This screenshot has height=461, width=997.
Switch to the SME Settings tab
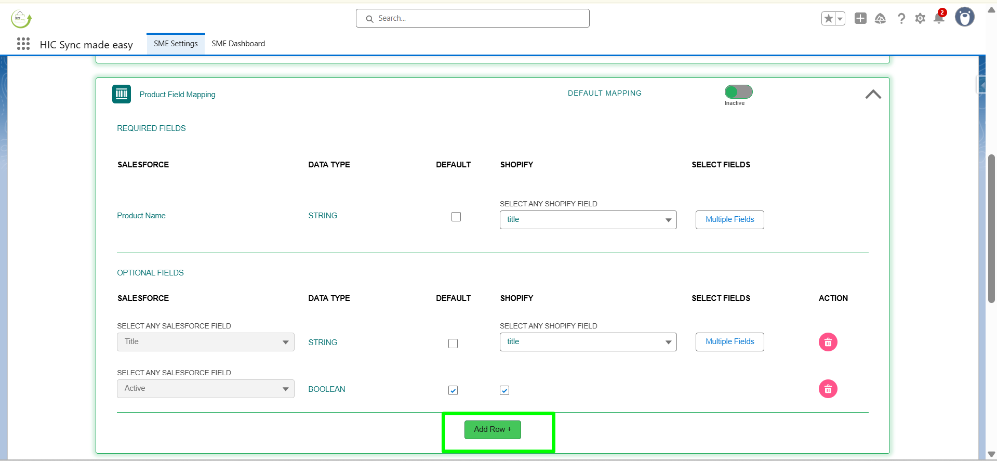(176, 44)
